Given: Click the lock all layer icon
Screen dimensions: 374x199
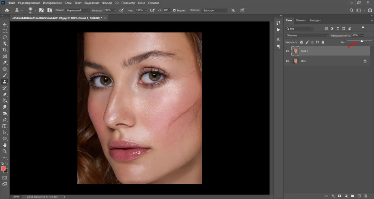Looking at the screenshot, I should [323, 42].
